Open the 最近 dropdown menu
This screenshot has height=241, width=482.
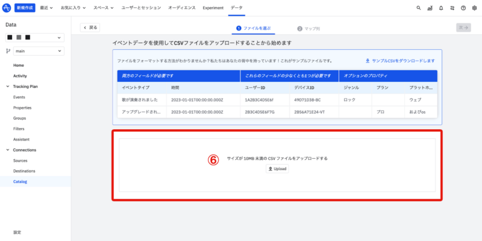[46, 8]
